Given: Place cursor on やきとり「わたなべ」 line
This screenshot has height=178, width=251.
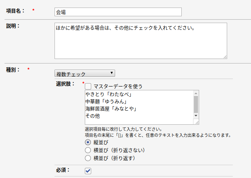Looking at the screenshot, I should [x=108, y=94].
